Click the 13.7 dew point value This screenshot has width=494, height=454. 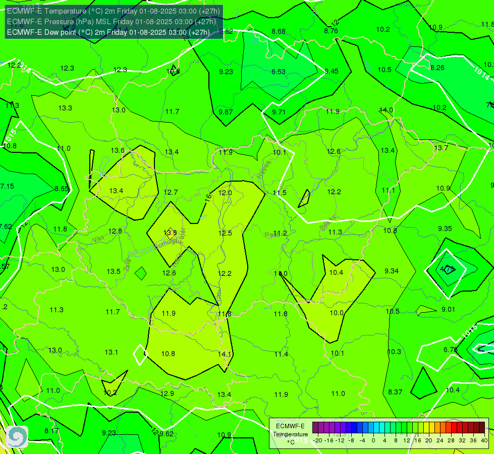(x=441, y=148)
